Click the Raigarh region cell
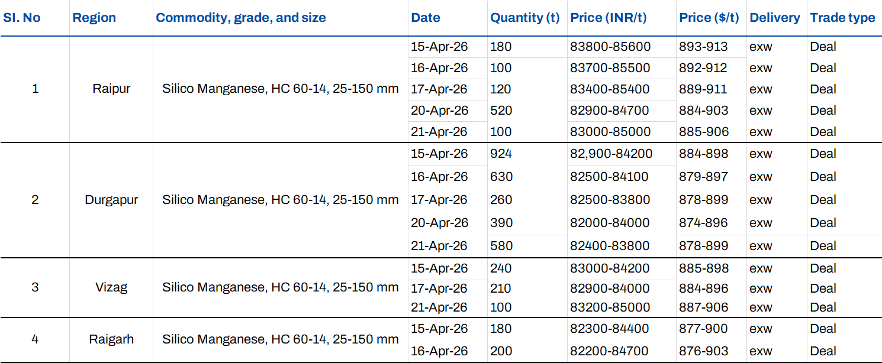 coord(111,340)
